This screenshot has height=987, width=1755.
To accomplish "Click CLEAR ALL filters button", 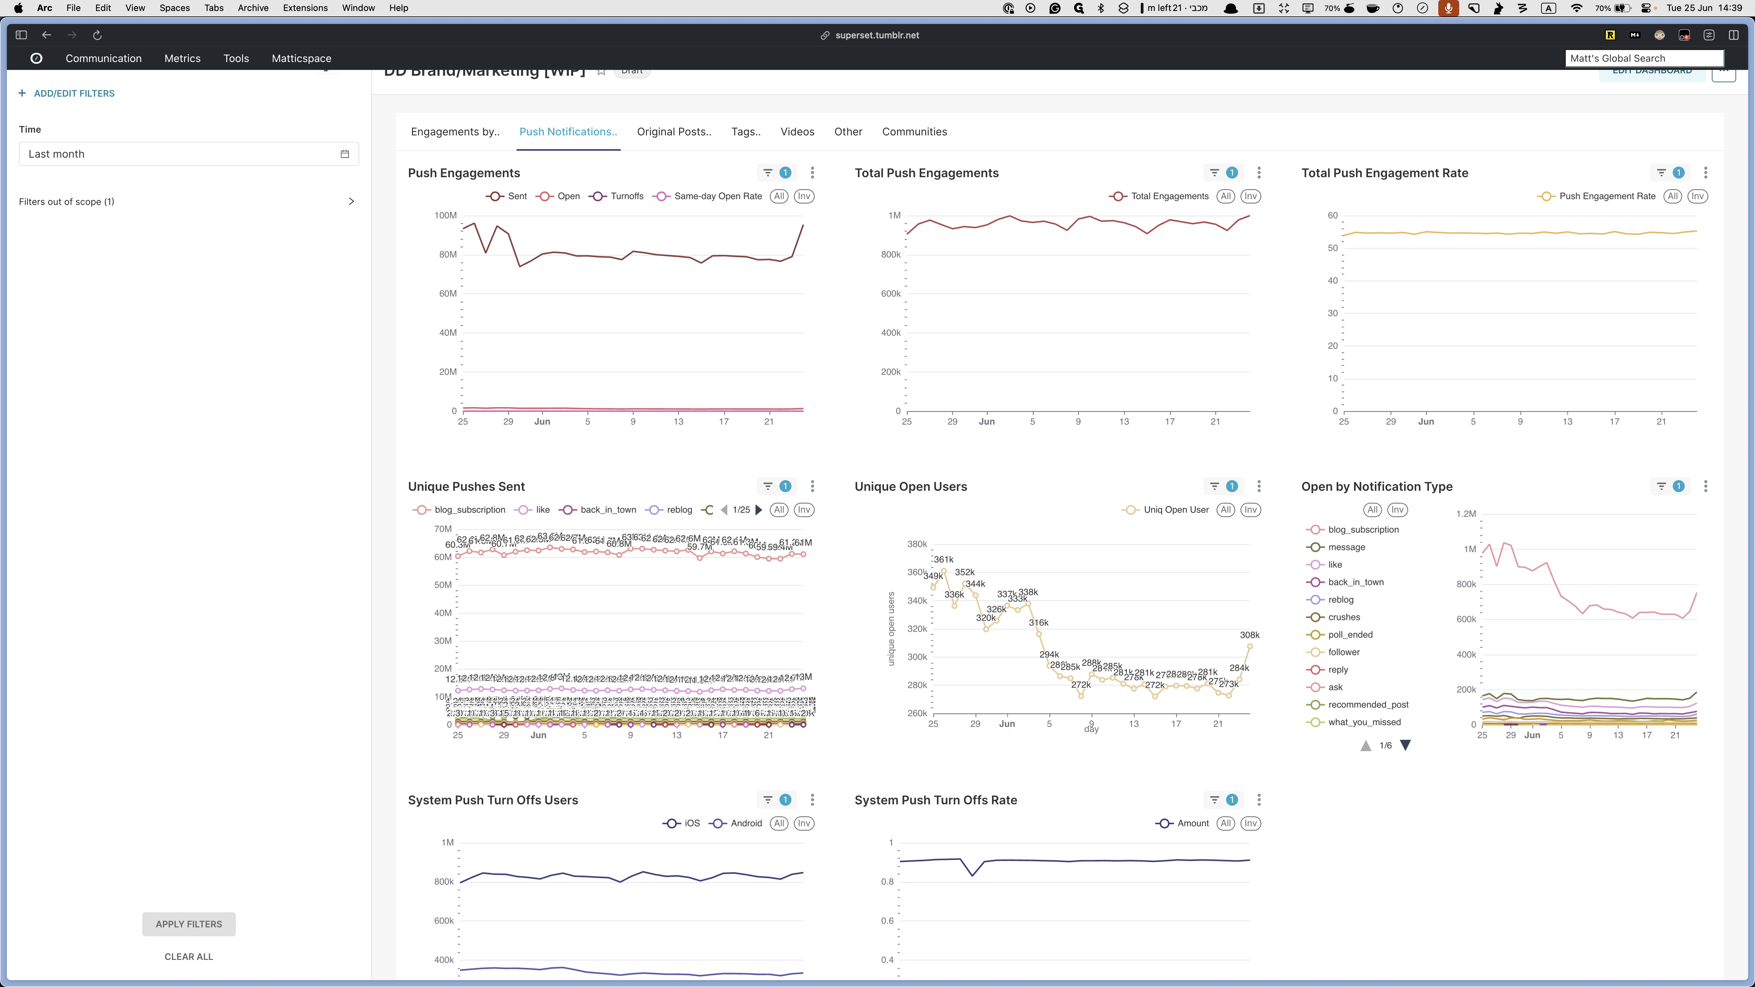I will click(189, 956).
